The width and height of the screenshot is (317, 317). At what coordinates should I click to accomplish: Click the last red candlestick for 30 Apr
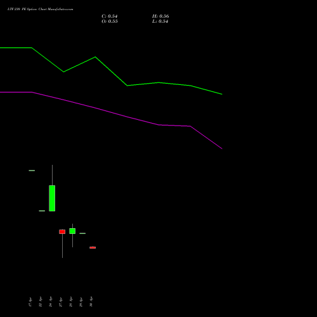click(93, 247)
